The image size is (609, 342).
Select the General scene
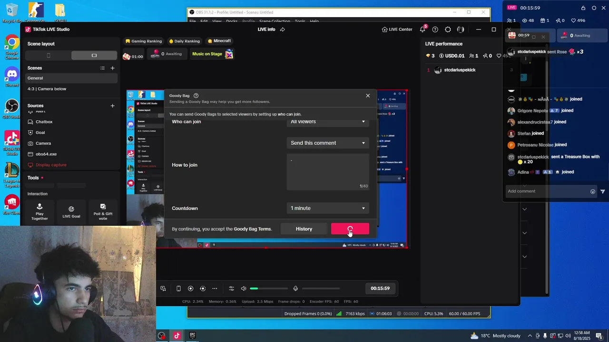click(x=71, y=78)
